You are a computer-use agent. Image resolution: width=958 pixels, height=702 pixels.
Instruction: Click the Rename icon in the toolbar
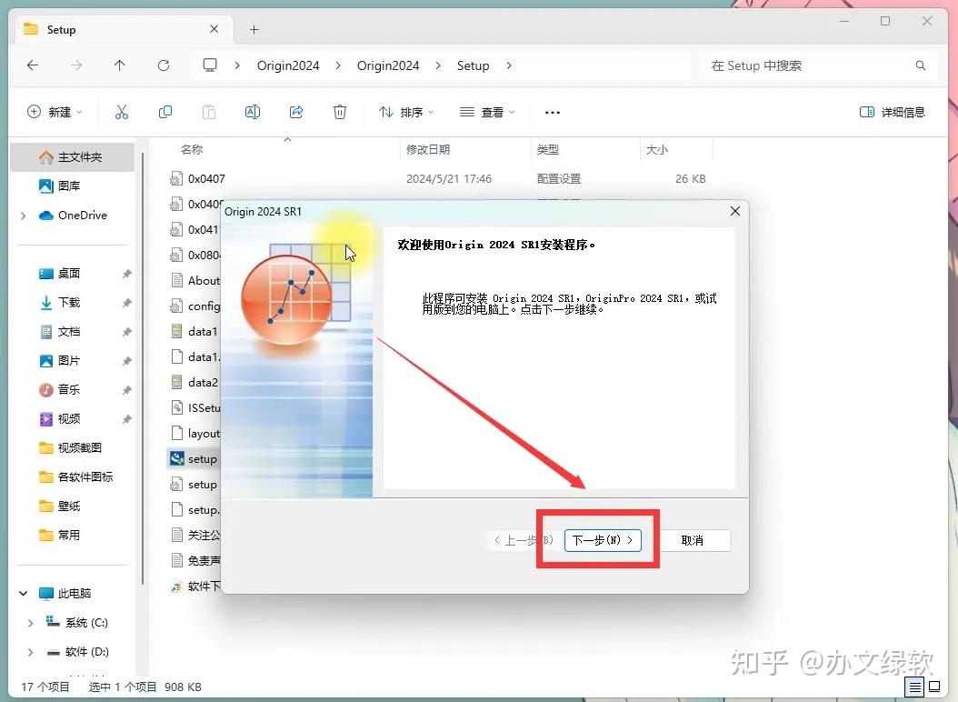253,111
